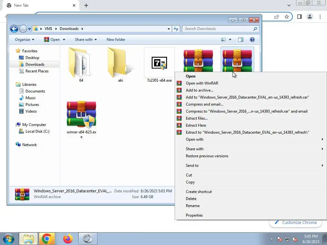Image resolution: width=327 pixels, height=245 pixels.
Task: Open Chrome's side panel icon
Action: 300,17
